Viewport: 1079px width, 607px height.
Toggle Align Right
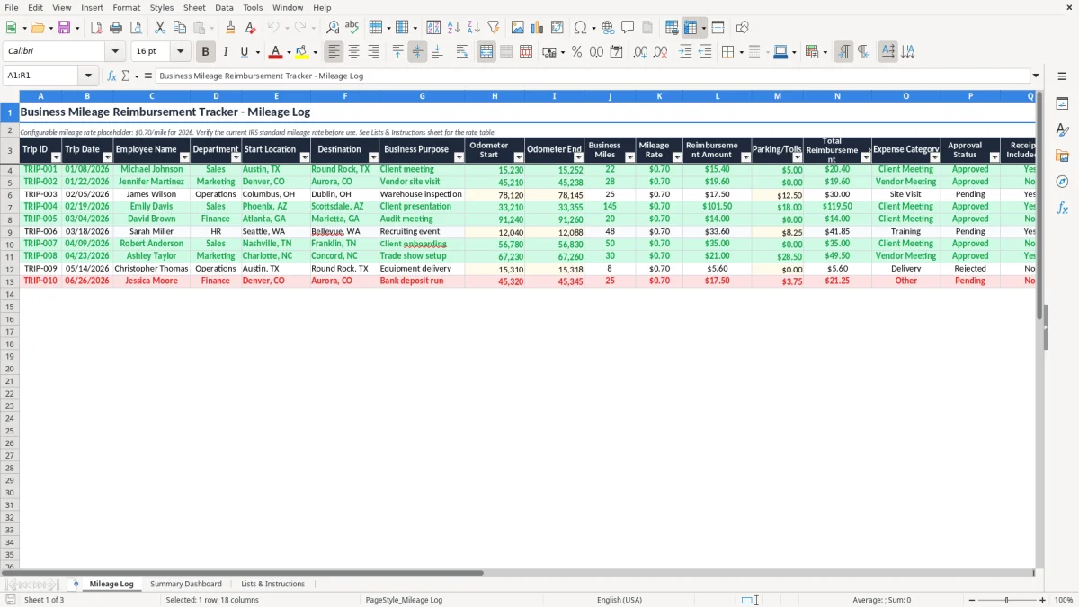pos(374,52)
